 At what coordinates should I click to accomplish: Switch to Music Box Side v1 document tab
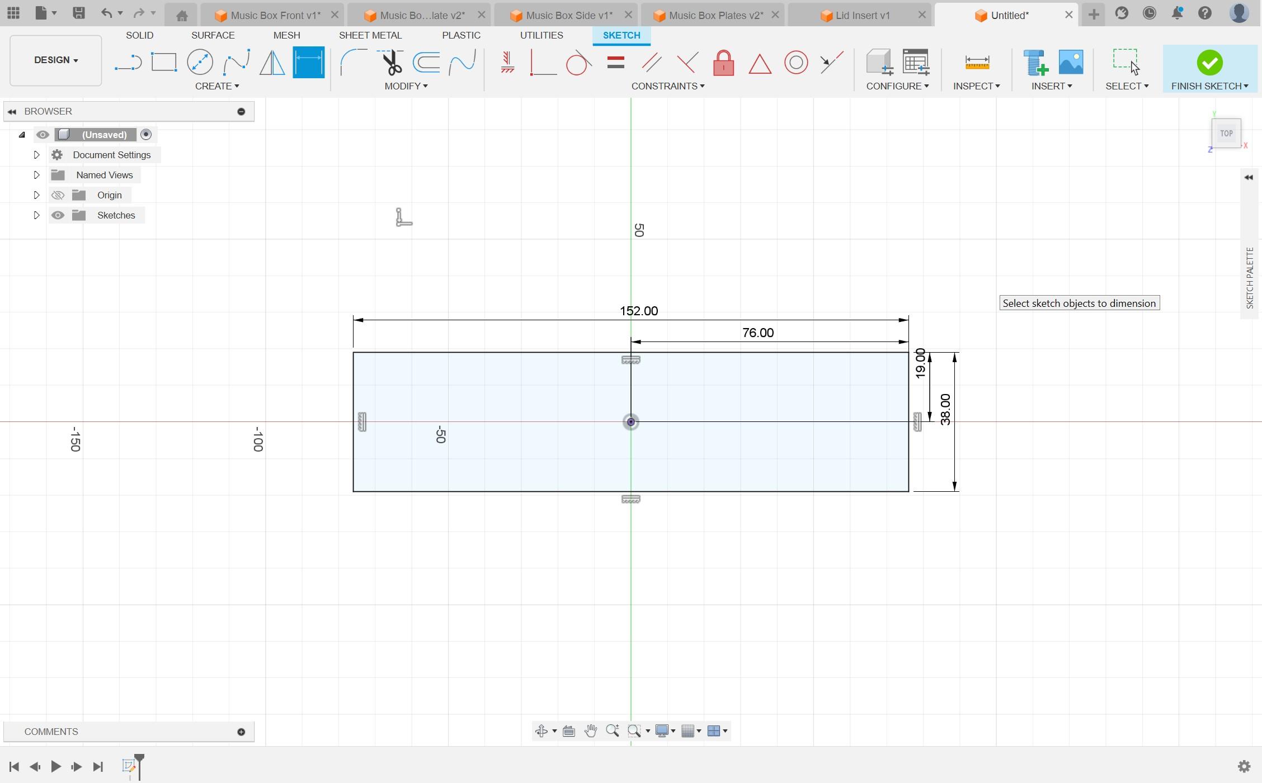568,15
